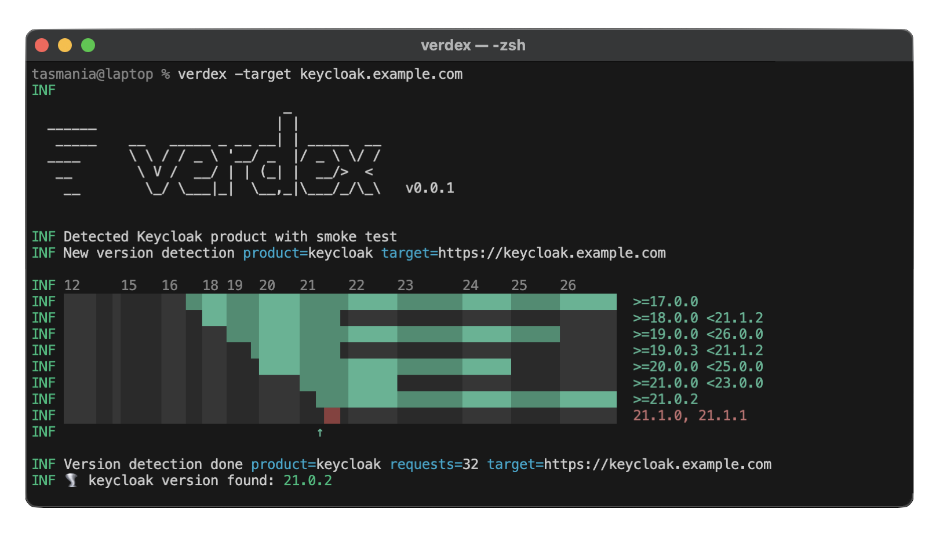Click the '24' version axis label
The width and height of the screenshot is (947, 542).
pos(471,285)
